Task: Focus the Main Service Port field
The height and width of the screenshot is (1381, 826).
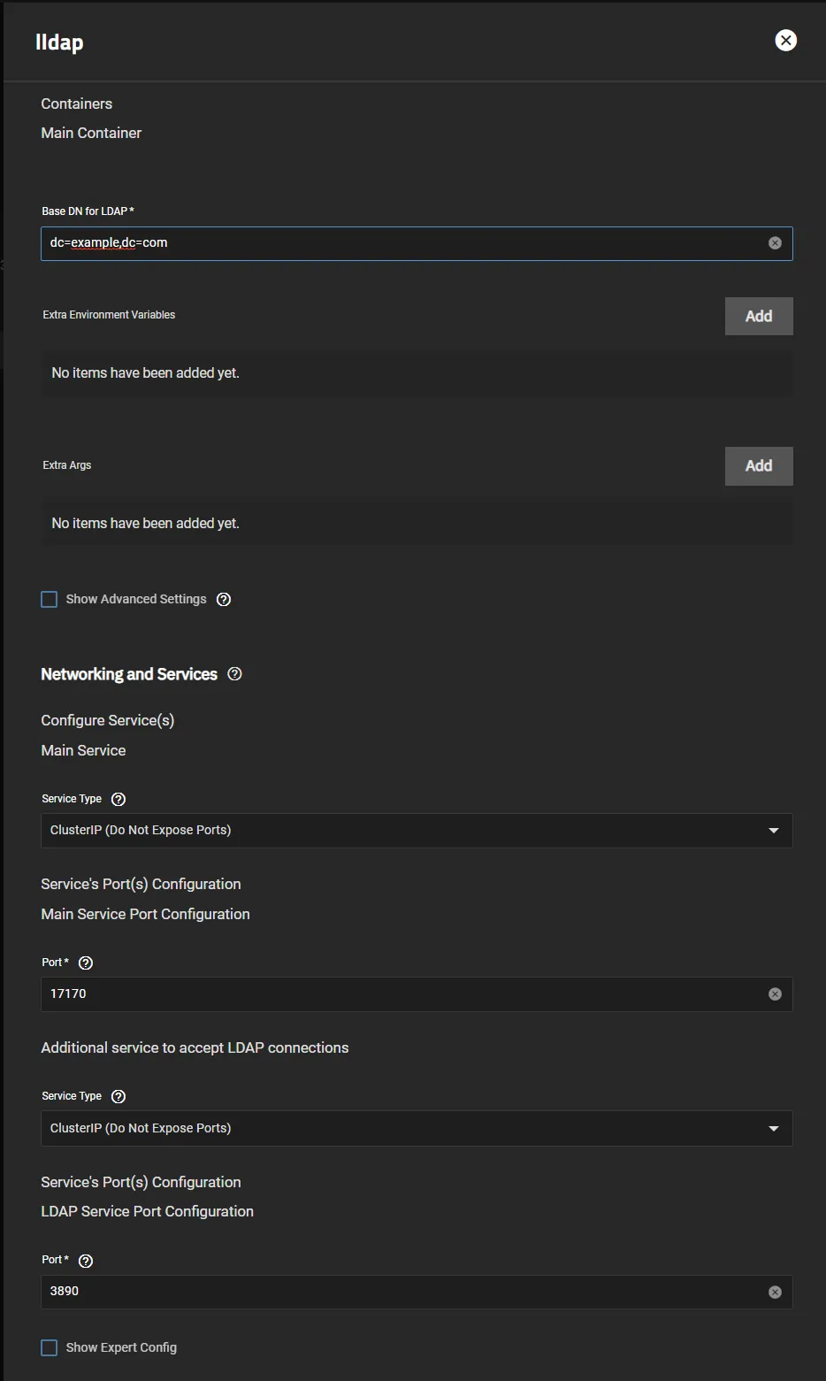Action: coord(398,994)
